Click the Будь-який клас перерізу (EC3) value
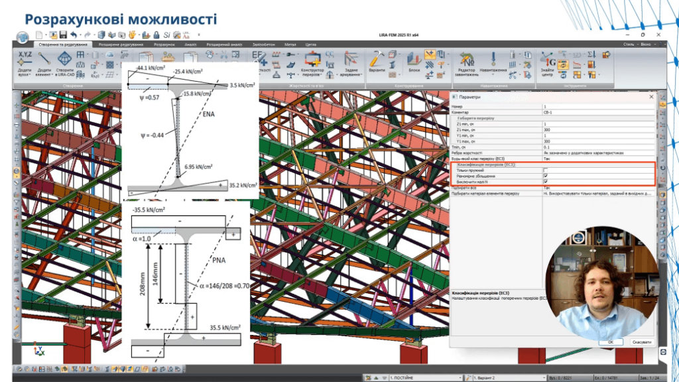Image resolution: width=679 pixels, height=382 pixels. (x=599, y=159)
